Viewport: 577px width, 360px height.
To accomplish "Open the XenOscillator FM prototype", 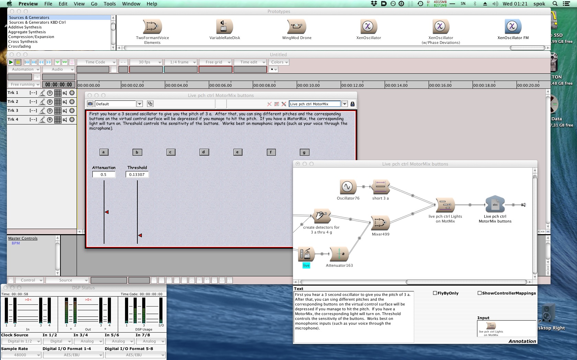I will 513,26.
